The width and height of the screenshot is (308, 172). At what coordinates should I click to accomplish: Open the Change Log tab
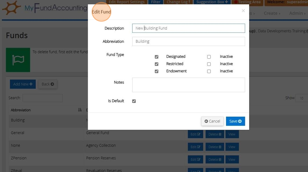click(178, 2)
